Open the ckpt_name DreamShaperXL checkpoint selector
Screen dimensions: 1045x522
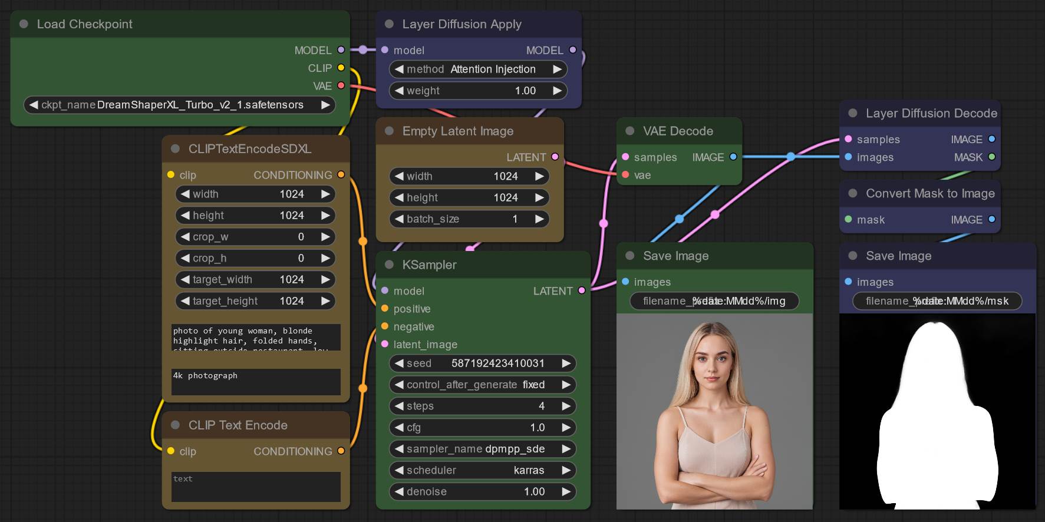180,105
